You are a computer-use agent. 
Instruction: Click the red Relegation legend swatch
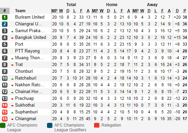(97, 125)
